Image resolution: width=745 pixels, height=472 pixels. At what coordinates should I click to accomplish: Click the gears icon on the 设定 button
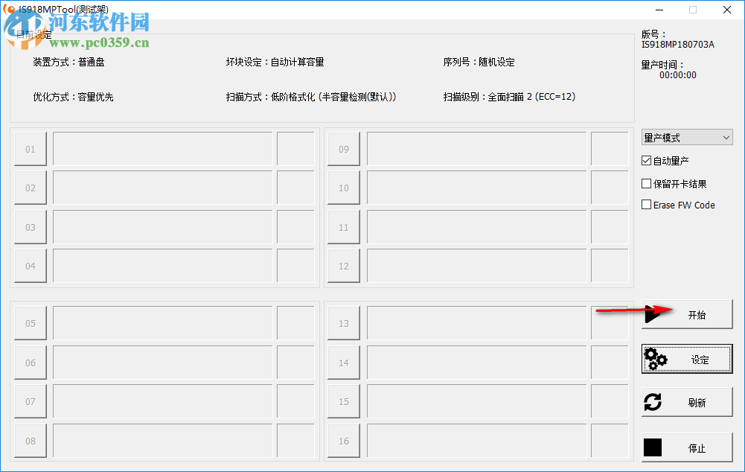656,359
